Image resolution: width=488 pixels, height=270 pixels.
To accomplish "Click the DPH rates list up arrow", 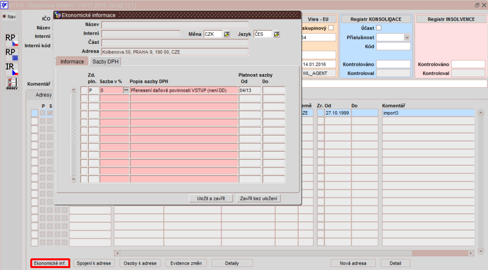I will 74,90.
